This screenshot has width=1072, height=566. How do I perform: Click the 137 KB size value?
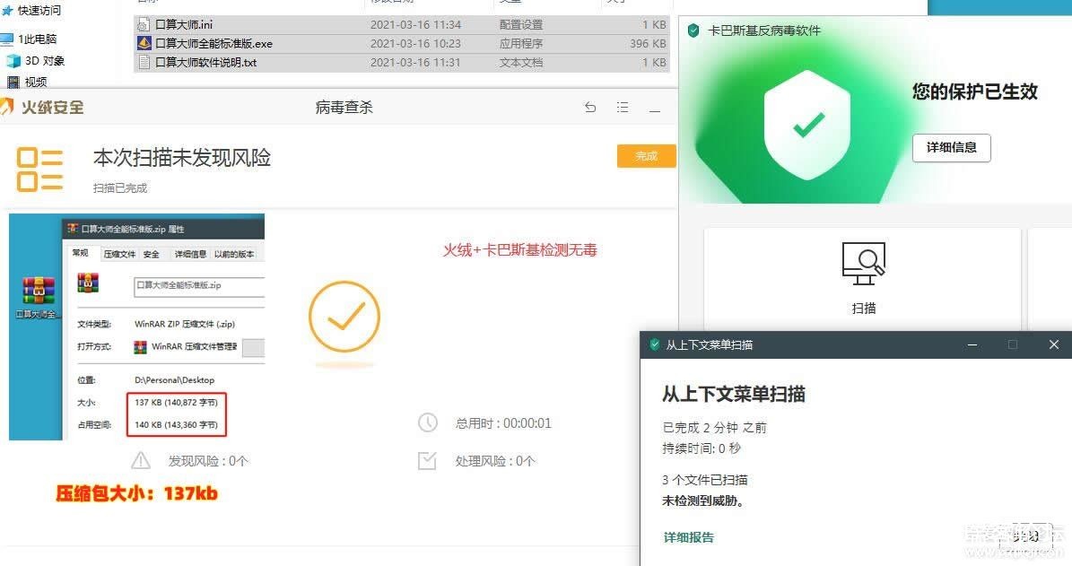[177, 402]
